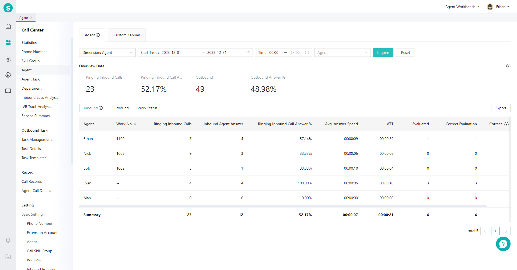
Task: Click Ethan's Evaluated count link
Action: (x=428, y=139)
